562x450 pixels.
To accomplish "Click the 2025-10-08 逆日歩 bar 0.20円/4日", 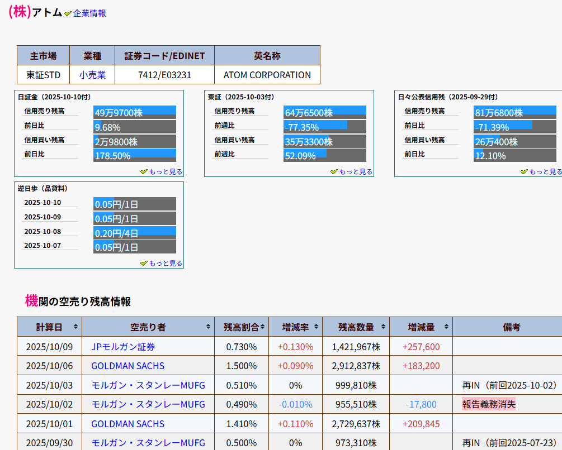I will pos(135,233).
